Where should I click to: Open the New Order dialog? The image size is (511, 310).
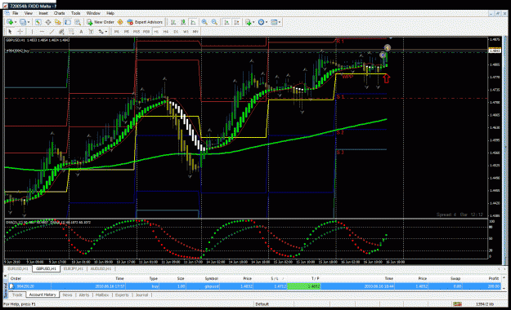click(x=101, y=22)
